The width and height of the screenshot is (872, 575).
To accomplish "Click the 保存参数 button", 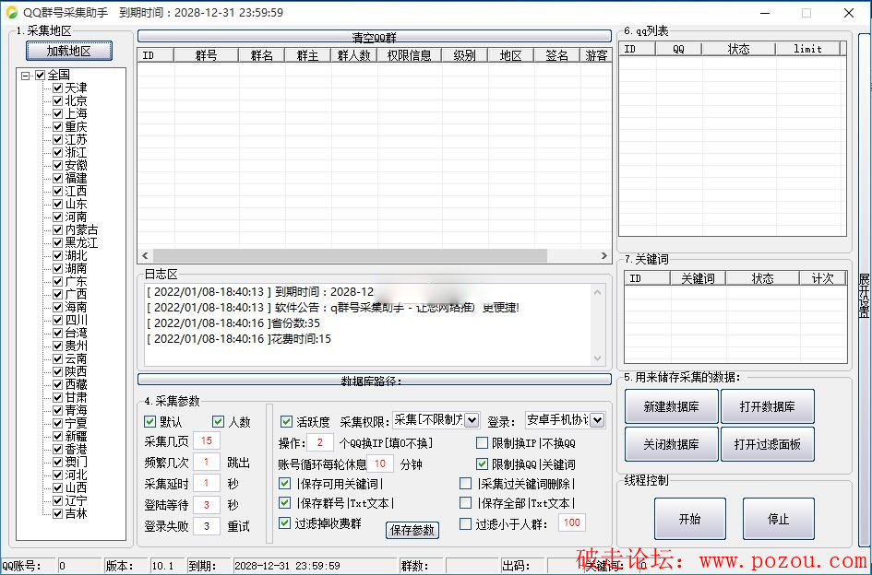I will click(412, 530).
